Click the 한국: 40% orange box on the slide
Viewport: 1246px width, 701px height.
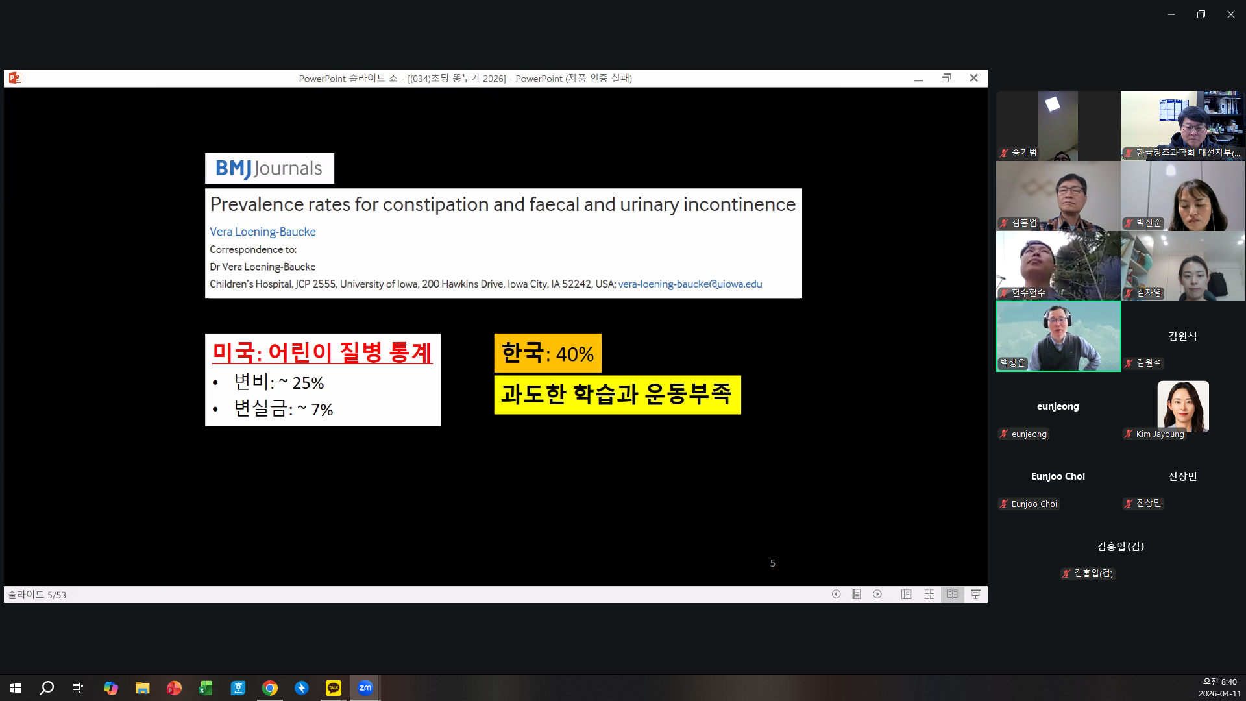tap(548, 353)
